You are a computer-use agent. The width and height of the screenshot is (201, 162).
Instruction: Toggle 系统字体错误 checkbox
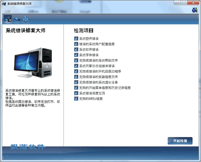click(76, 55)
